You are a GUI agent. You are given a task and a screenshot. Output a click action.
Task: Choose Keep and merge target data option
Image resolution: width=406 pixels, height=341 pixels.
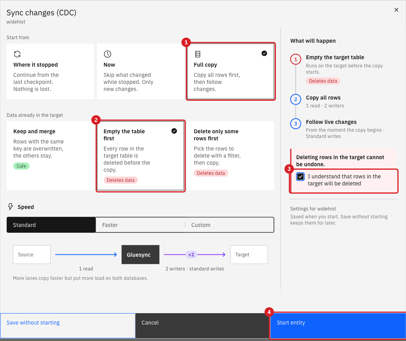pyautogui.click(x=50, y=156)
